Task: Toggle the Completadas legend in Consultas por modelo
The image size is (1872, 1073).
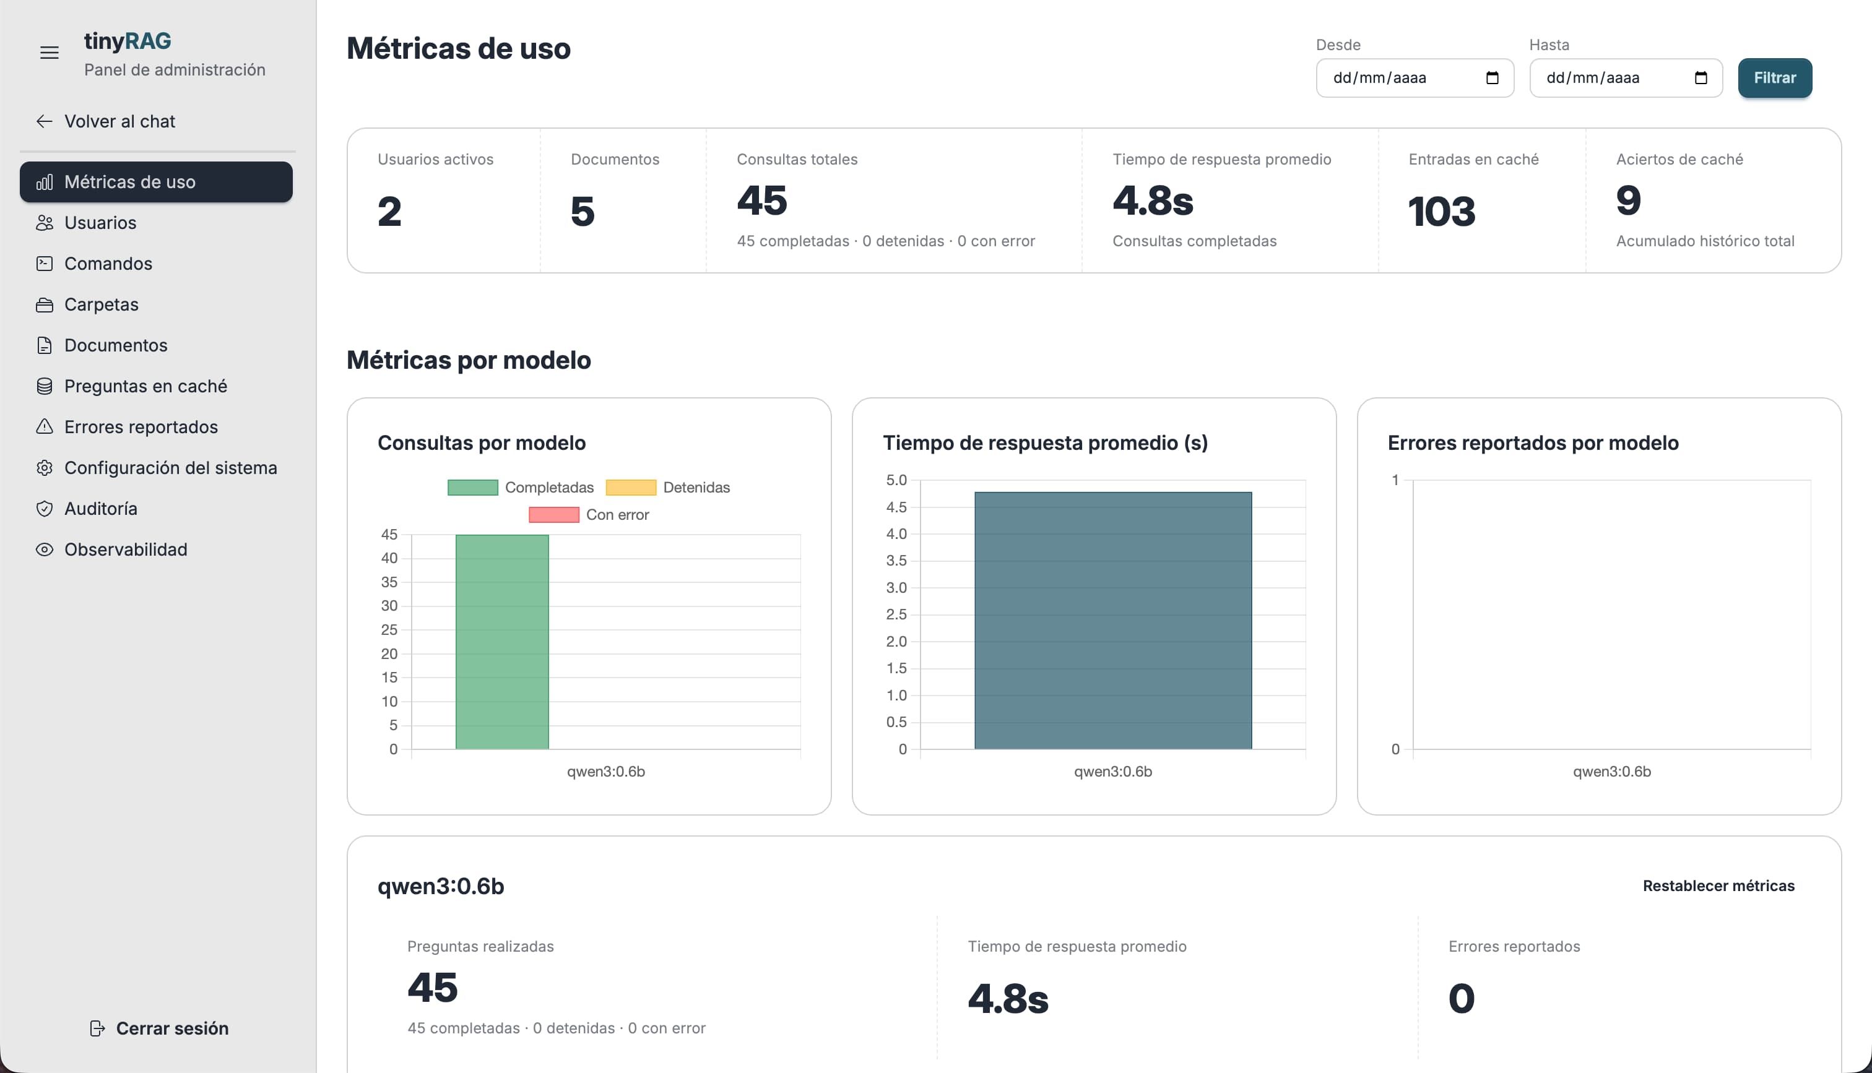Action: (521, 487)
